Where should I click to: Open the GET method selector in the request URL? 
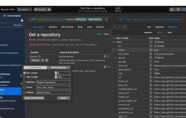click(x=33, y=19)
